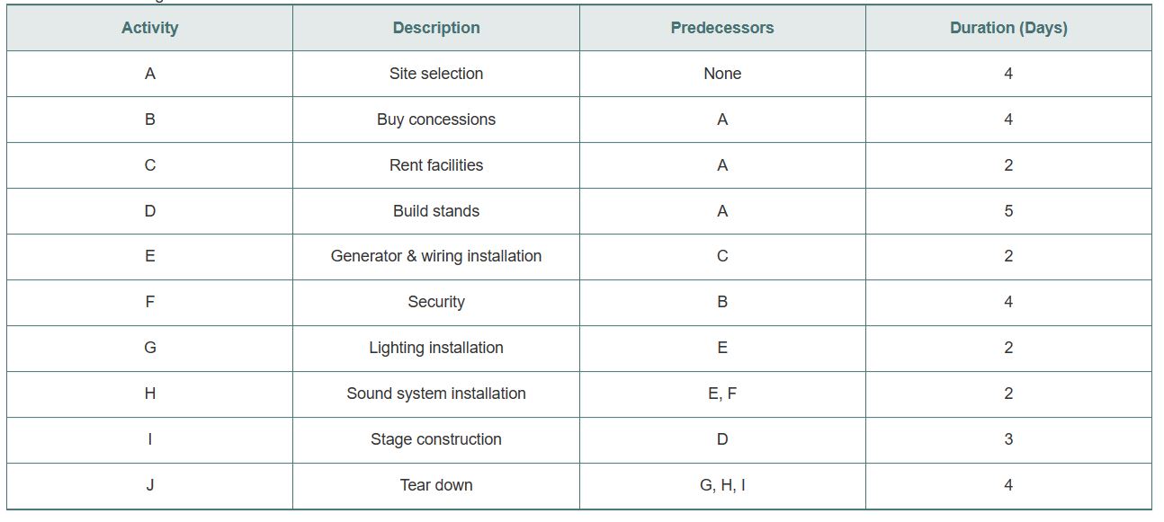Select the None predecessor cell
Viewport: 1164px width, 522px height.
[x=722, y=74]
